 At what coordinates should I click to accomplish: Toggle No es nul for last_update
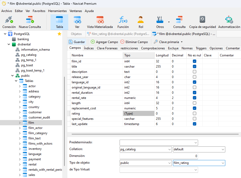[194, 124]
